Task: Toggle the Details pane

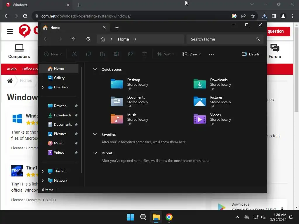Action: point(251,54)
